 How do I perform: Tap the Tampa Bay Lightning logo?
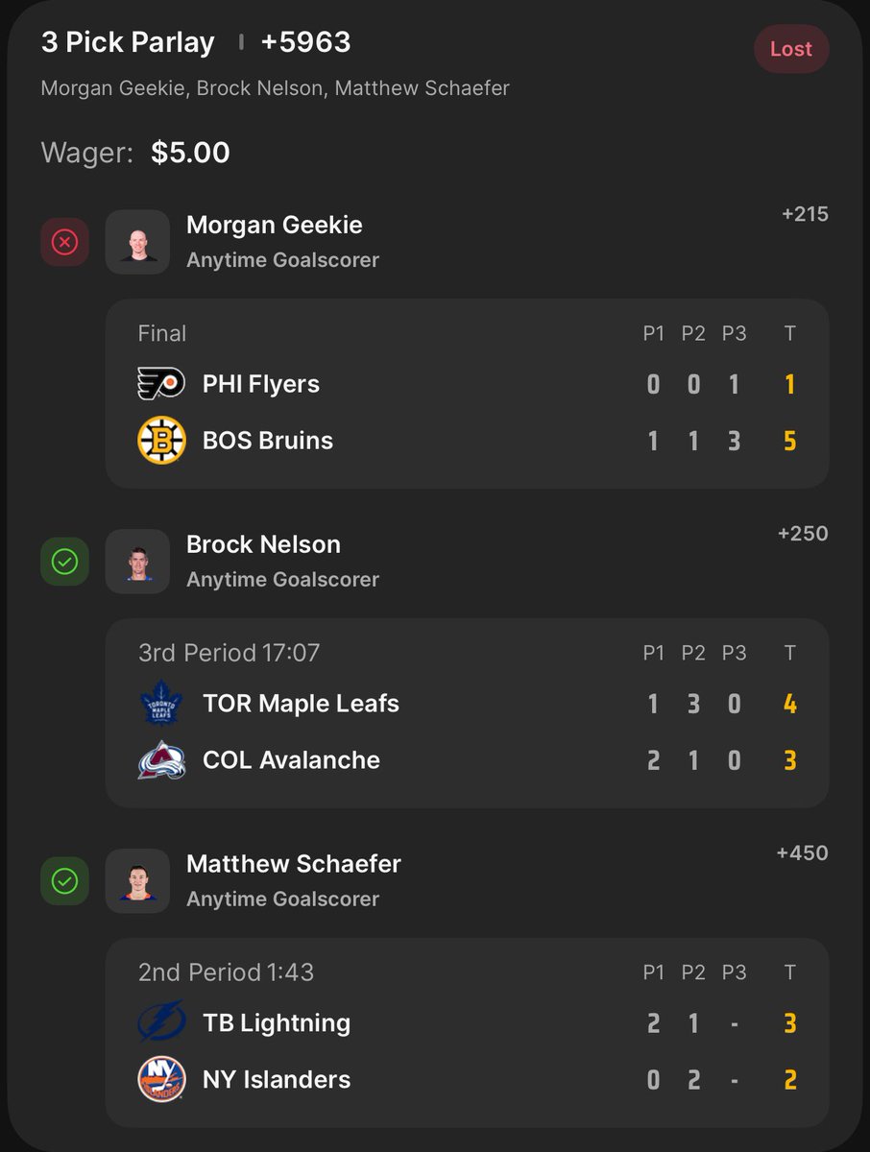pyautogui.click(x=161, y=1022)
